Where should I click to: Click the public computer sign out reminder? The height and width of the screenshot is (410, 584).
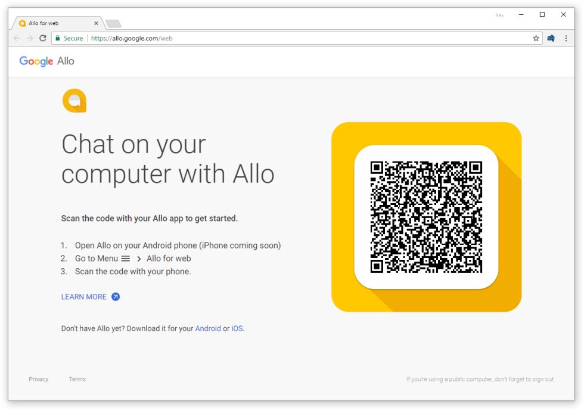click(480, 379)
